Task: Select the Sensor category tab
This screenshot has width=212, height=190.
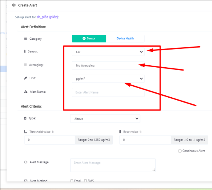Action: click(89, 38)
